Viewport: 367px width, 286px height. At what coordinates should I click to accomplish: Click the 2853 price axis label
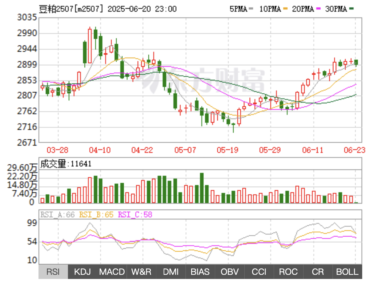click(x=27, y=80)
